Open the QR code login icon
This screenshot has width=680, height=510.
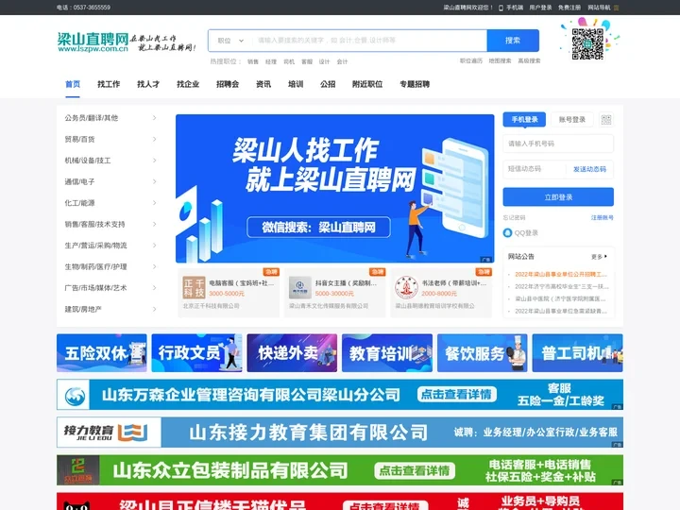[x=606, y=120]
